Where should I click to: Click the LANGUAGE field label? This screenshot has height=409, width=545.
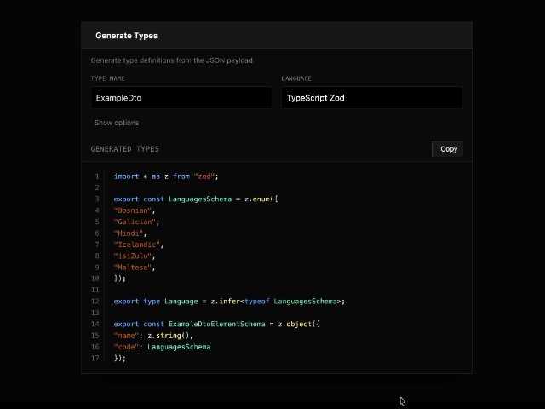tap(298, 78)
